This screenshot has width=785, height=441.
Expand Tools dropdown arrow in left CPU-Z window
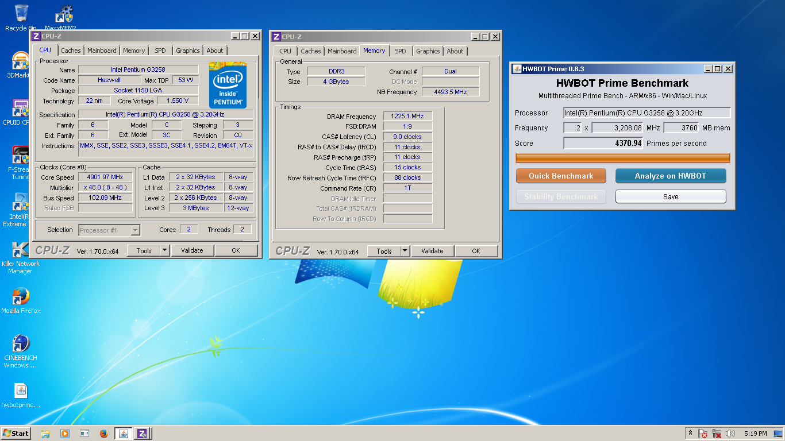point(164,250)
